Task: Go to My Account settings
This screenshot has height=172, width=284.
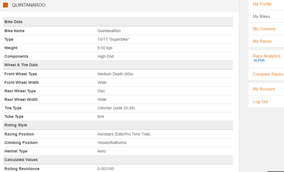Action: click(264, 89)
